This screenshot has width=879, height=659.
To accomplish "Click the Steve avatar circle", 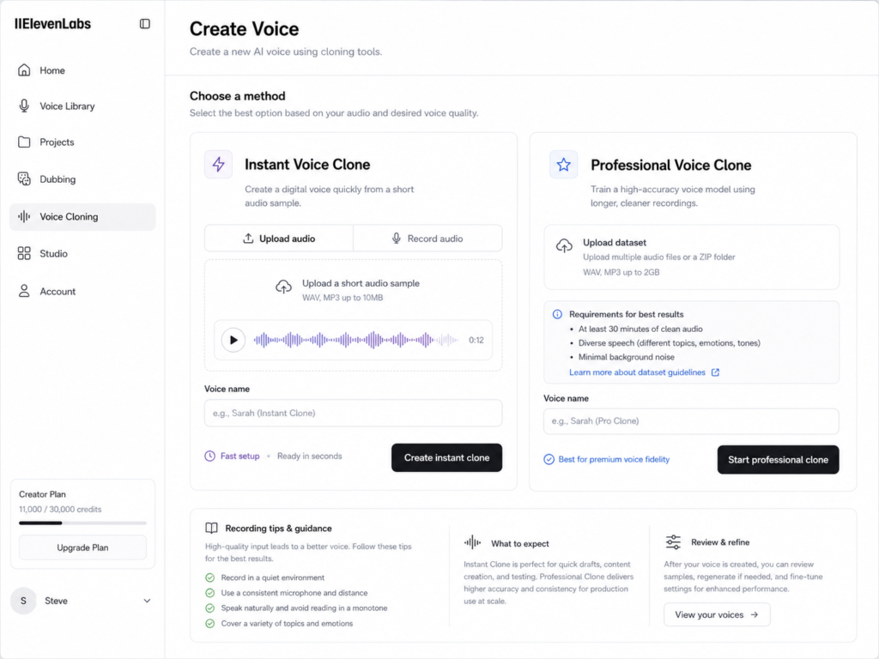I will click(23, 601).
